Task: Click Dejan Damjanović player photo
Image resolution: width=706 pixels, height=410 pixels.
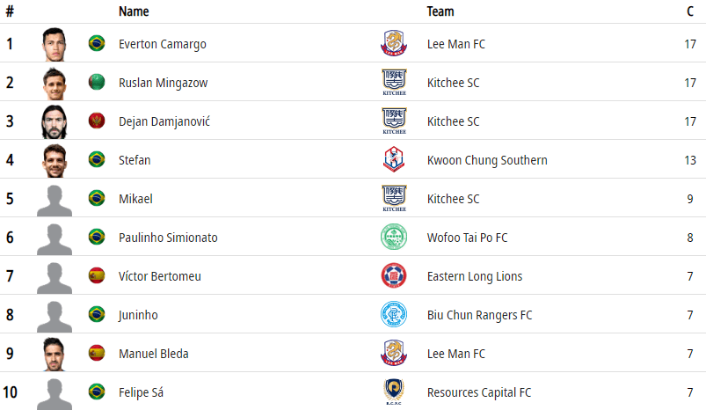Action: tap(55, 121)
